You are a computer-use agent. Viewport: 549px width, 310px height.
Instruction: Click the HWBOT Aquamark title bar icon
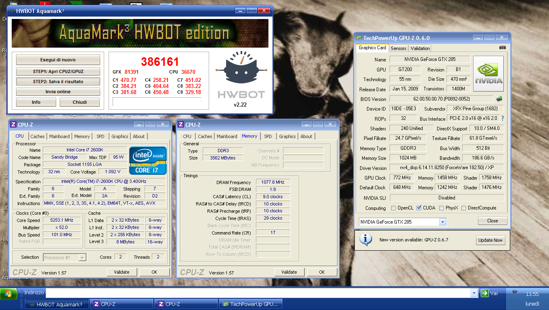tap(11, 11)
